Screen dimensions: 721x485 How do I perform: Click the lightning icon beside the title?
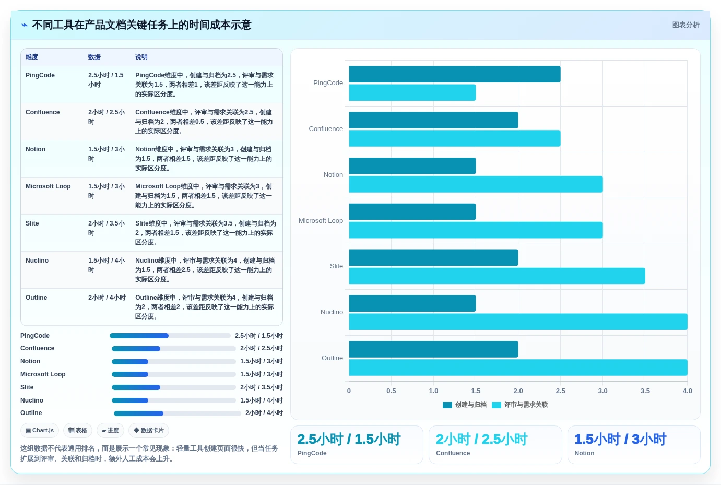tap(25, 25)
